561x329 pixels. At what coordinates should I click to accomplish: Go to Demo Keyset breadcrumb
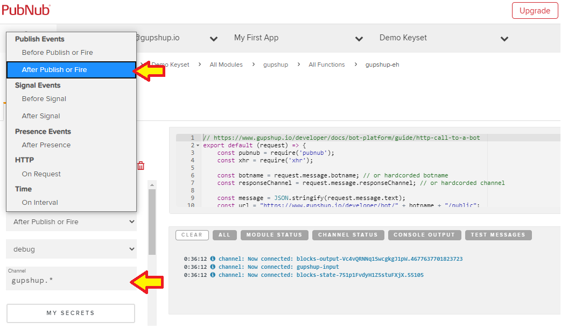[x=170, y=65]
